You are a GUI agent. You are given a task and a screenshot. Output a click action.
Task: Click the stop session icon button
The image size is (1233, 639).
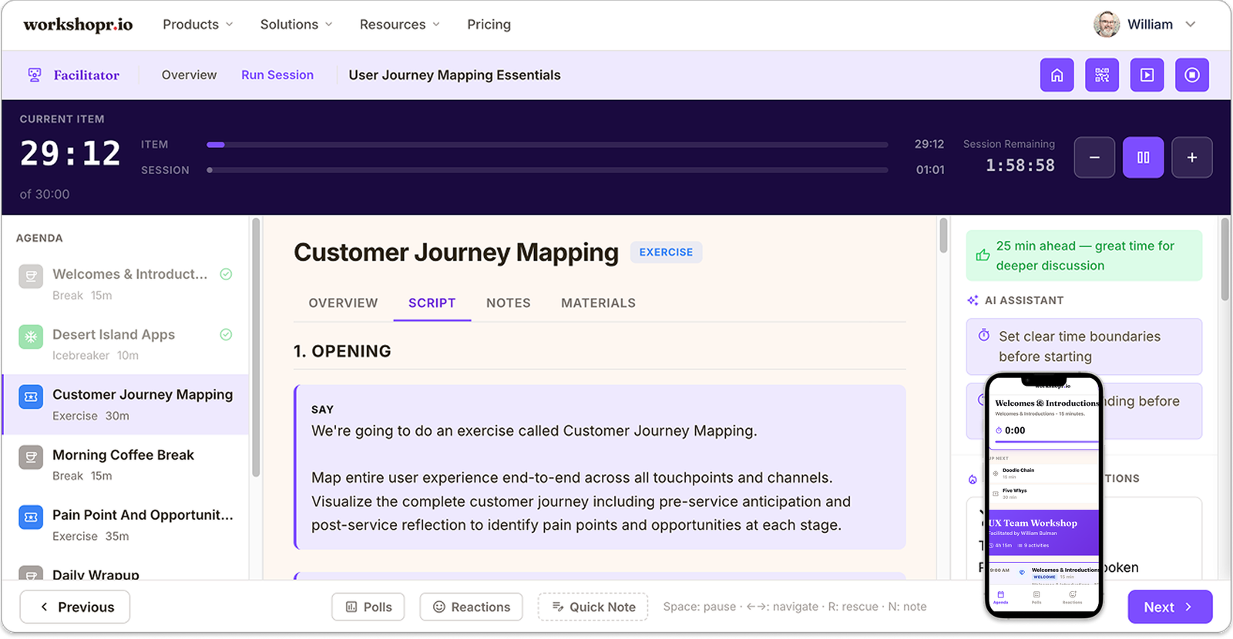tap(1192, 75)
